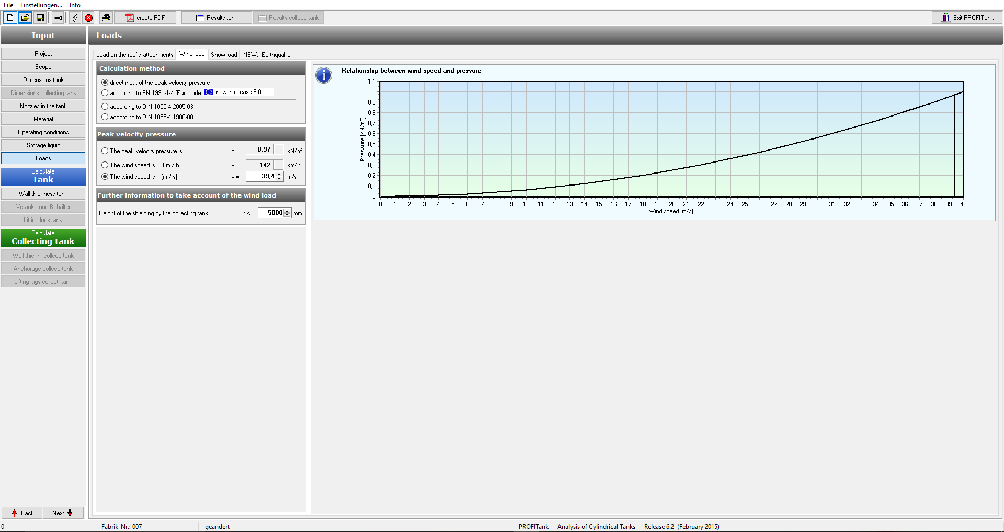Decrease shielding height with down arrow

click(x=287, y=215)
